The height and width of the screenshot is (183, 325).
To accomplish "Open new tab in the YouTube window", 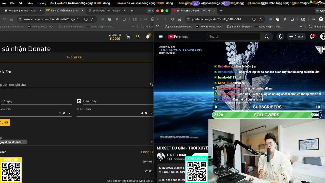I will pos(221,11).
